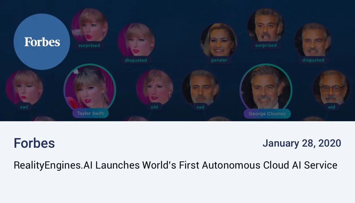Click the surprised tag in the right cluster
The width and height of the screenshot is (355, 203).
point(266,45)
